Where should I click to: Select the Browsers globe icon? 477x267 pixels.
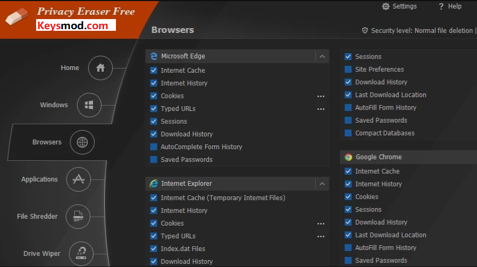click(82, 142)
